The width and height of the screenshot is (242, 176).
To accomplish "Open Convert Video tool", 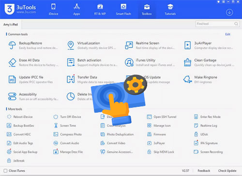I will coord(113,143).
